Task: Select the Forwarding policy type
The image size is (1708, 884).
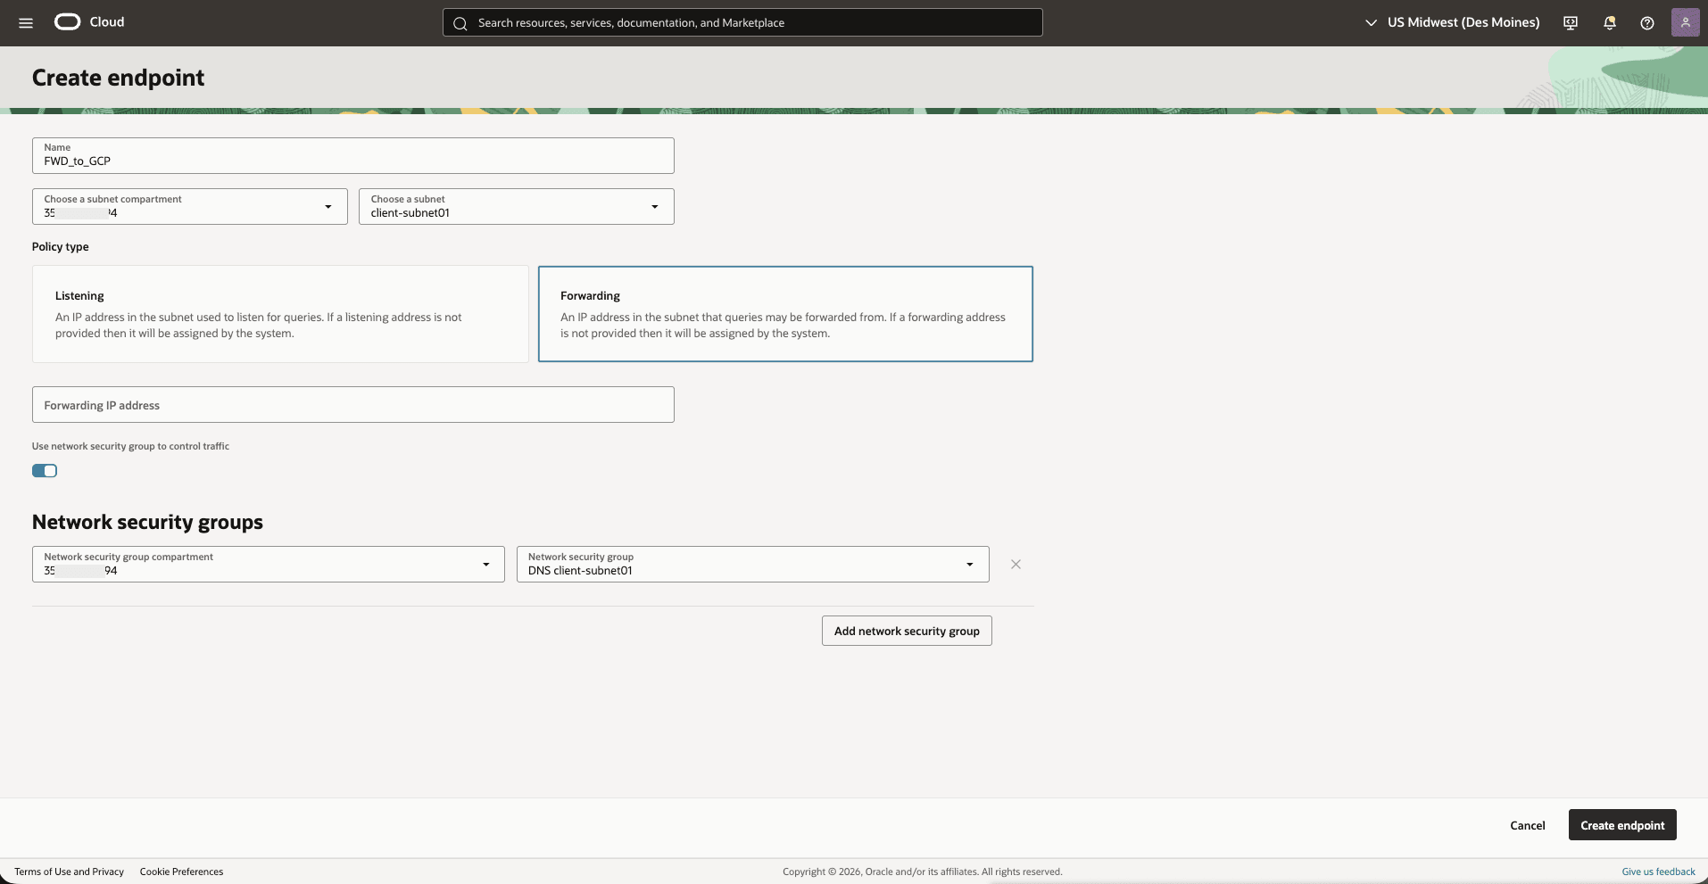Action: 784,314
